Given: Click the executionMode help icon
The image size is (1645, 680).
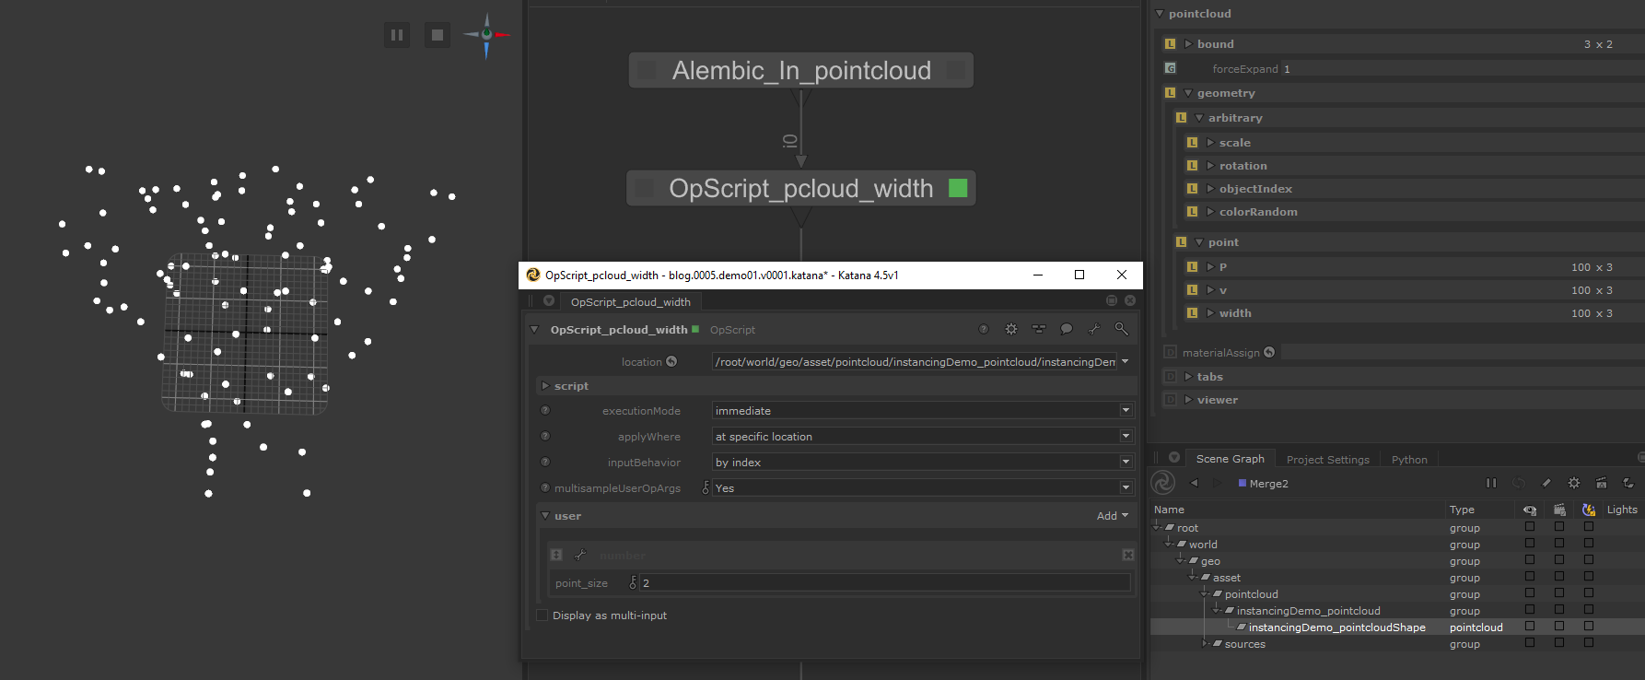Looking at the screenshot, I should click(x=545, y=410).
